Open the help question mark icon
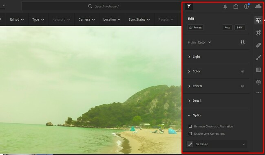The image size is (265, 155). pyautogui.click(x=246, y=7)
